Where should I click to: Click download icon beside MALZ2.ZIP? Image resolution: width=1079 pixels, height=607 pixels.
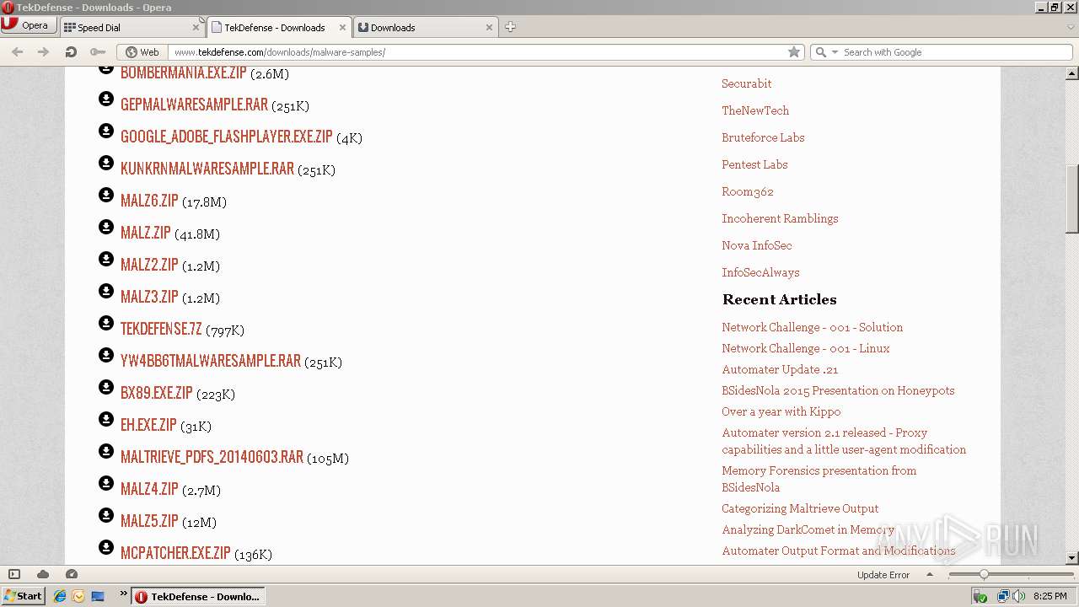pyautogui.click(x=106, y=259)
